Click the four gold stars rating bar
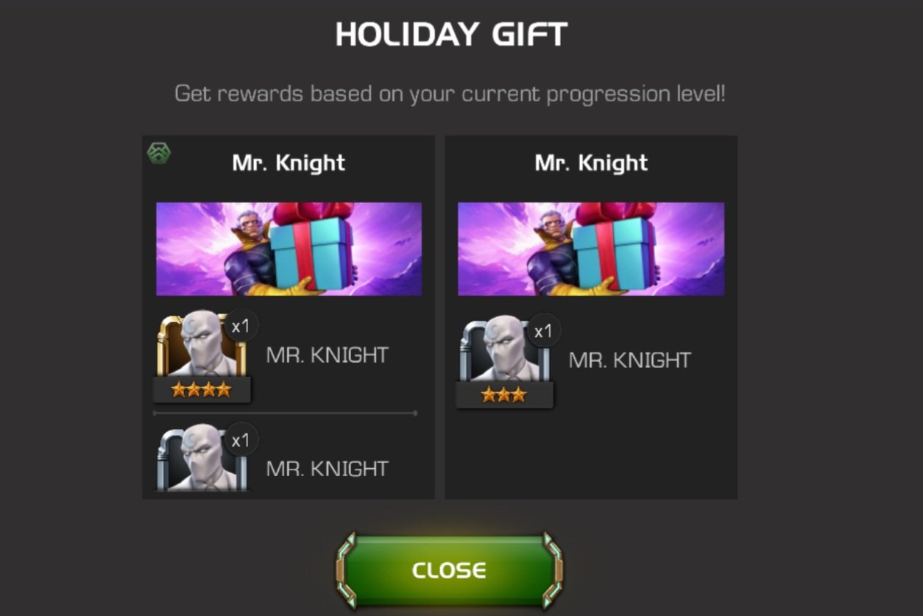The width and height of the screenshot is (923, 616). click(202, 390)
